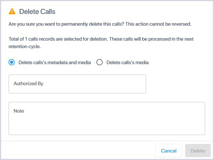This screenshot has width=214, height=160.
Task: Click the Delete Calls dialog title
Action: (37, 11)
